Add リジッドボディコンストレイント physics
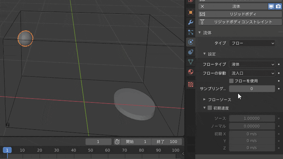This screenshot has width=283, height=159. point(240,22)
